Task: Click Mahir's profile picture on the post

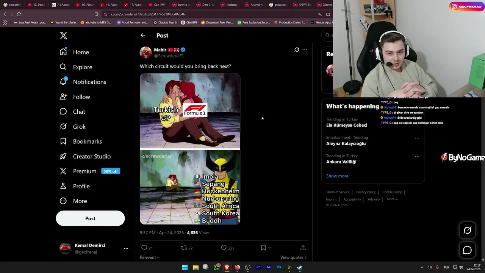Action: coord(145,52)
